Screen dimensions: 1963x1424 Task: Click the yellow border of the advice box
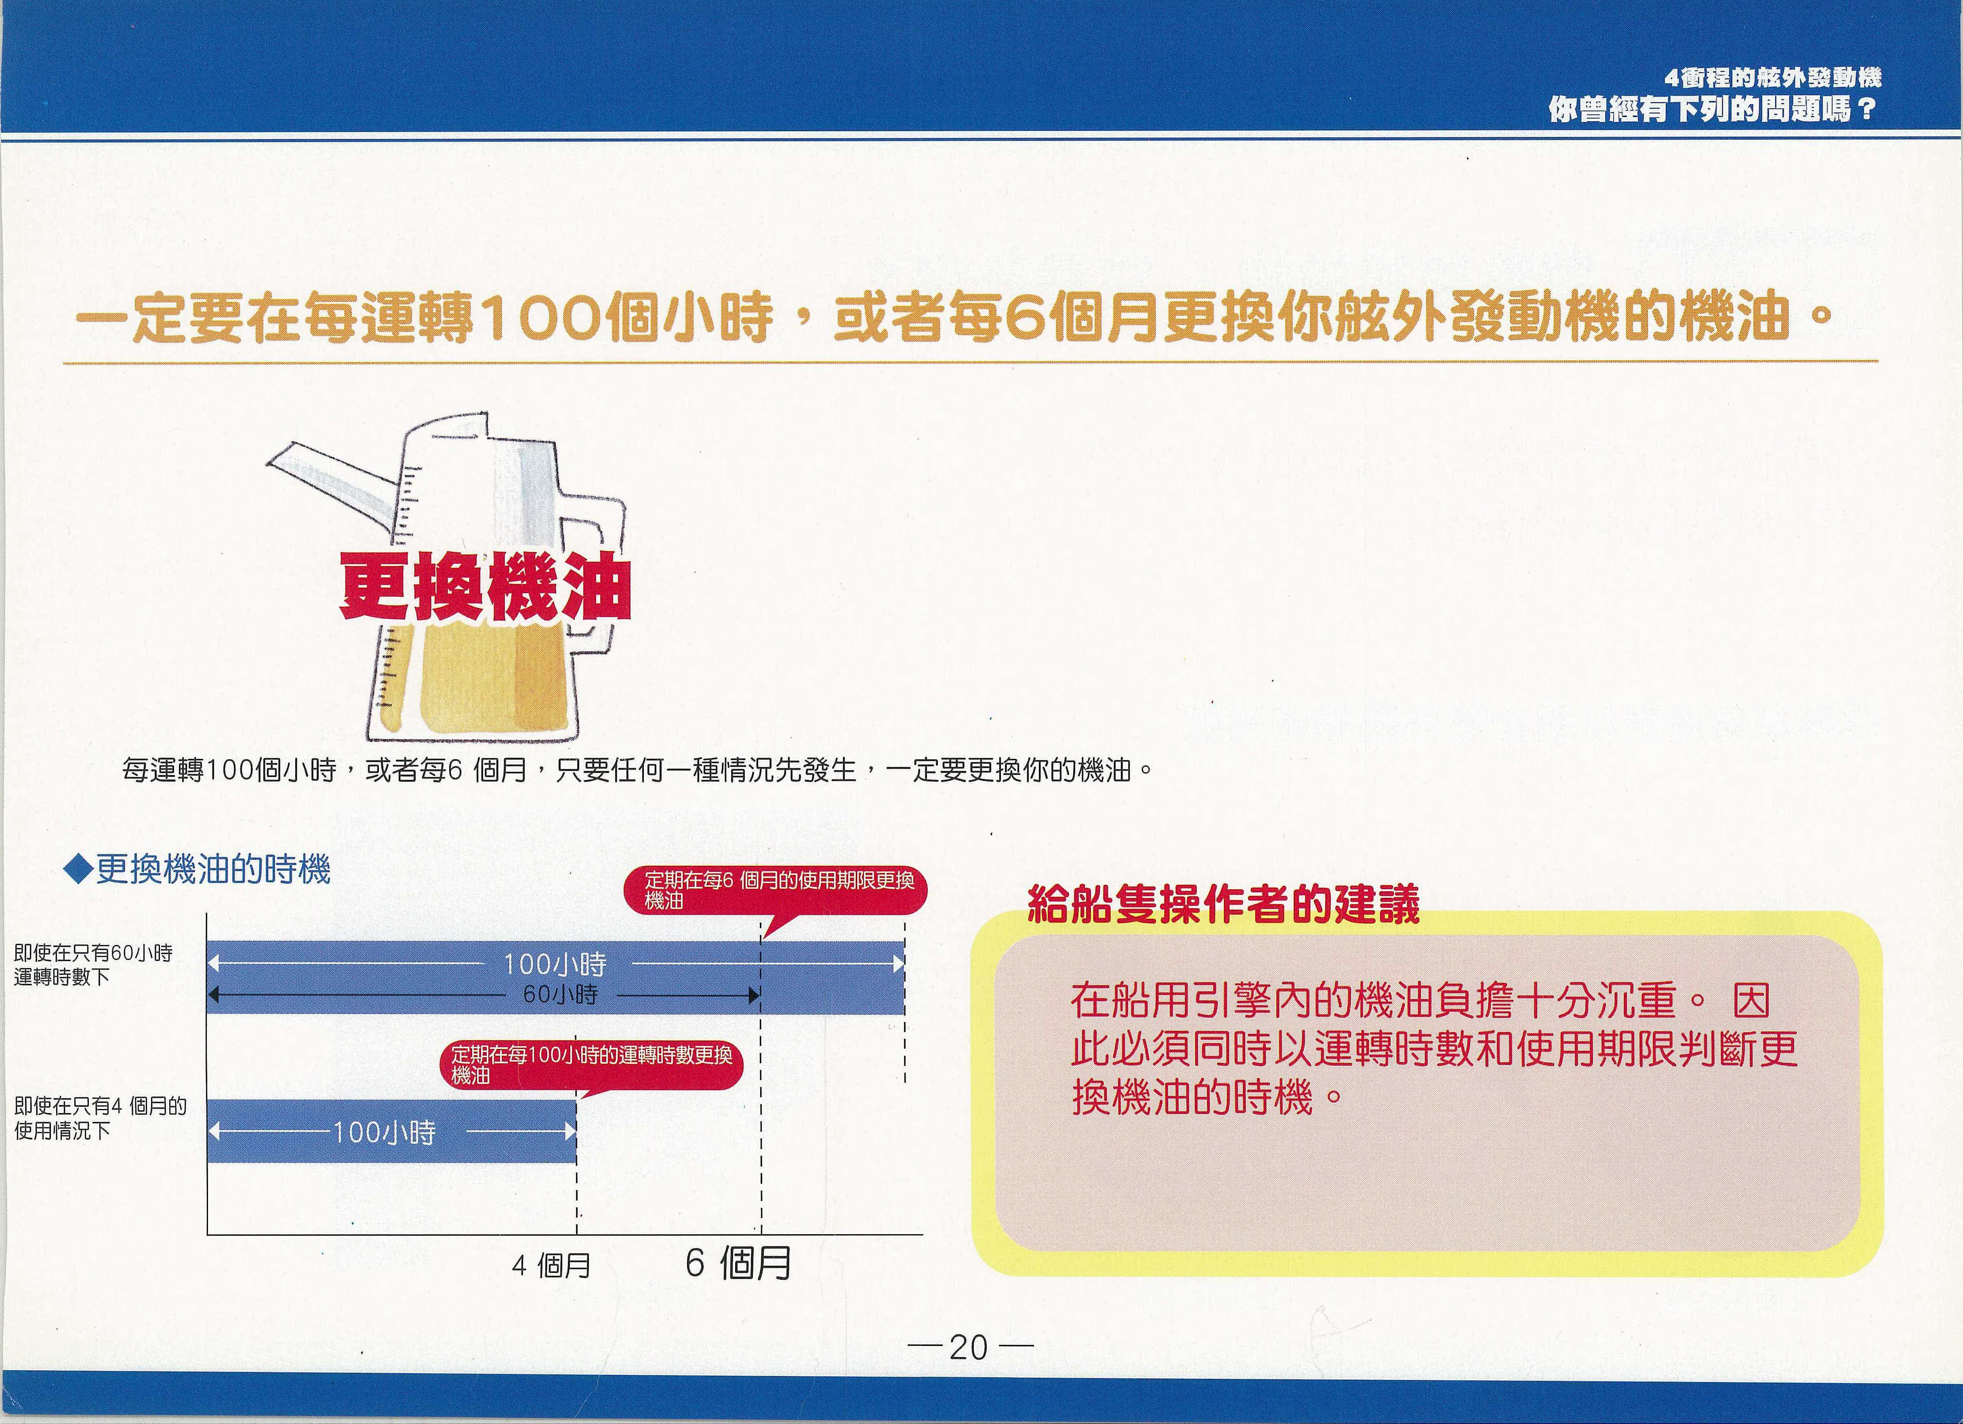point(1428,1263)
